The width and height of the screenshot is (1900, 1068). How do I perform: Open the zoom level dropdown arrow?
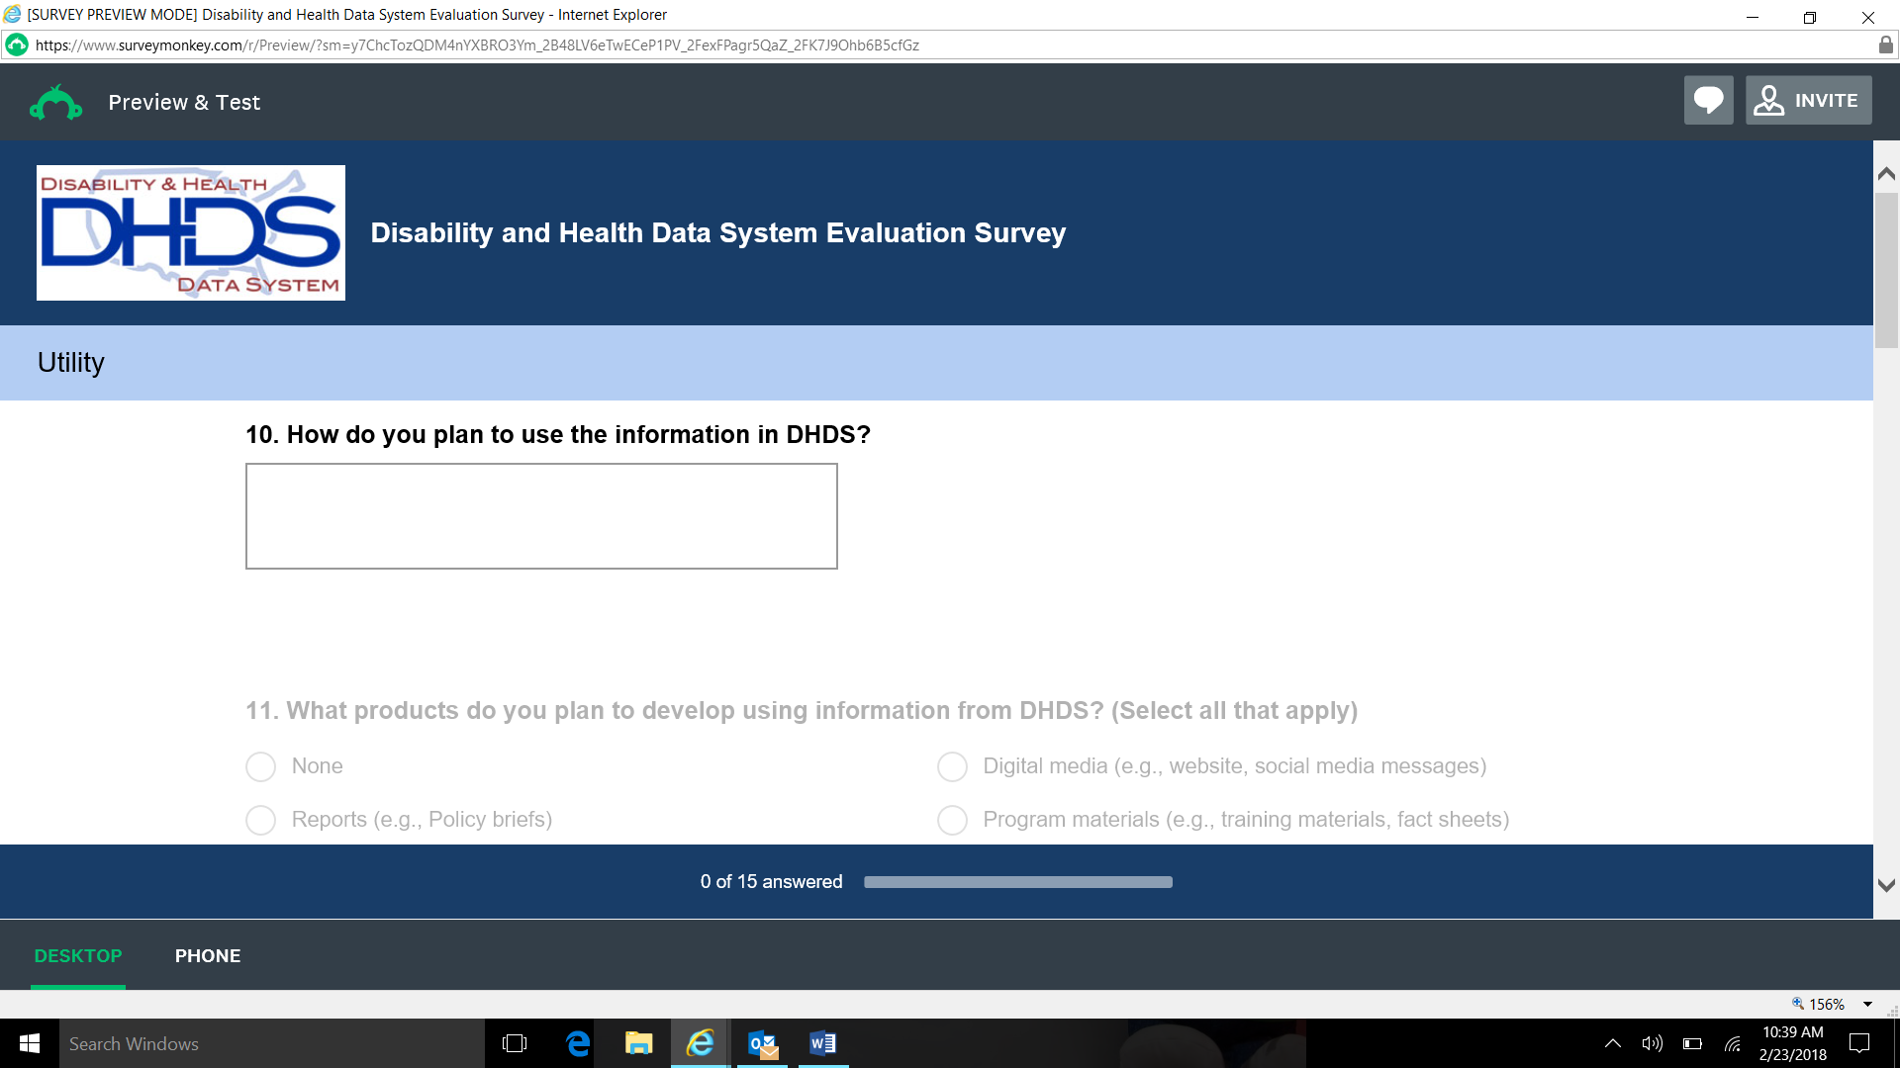coord(1867,1005)
